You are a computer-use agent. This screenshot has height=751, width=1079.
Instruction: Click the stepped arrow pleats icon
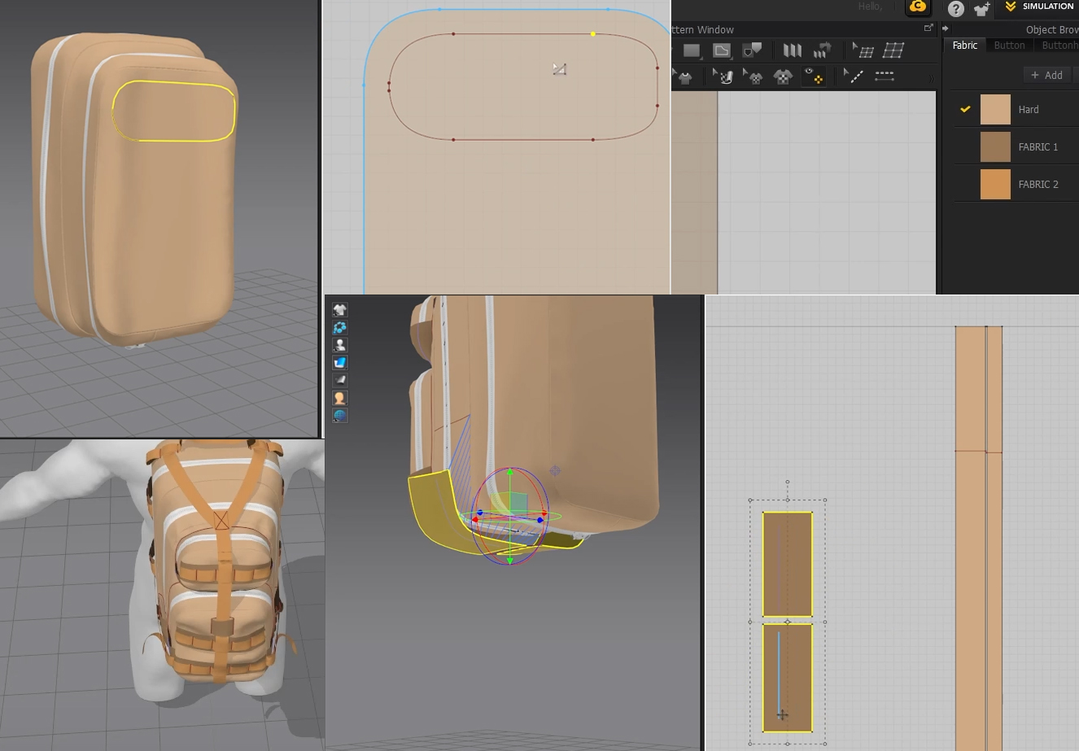822,50
